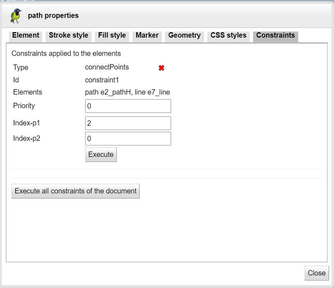
Task: Execute all constraints of the document
Action: (76, 191)
